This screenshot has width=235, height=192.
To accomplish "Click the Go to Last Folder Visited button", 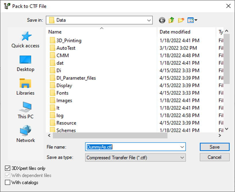I will tap(162, 20).
